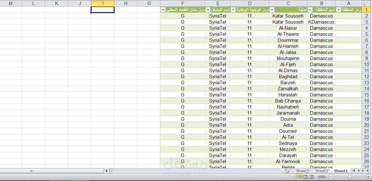This screenshot has height=181, width=372.
Task: Click the Insert Worksheet icon beside Sheet3
Action: [288, 171]
